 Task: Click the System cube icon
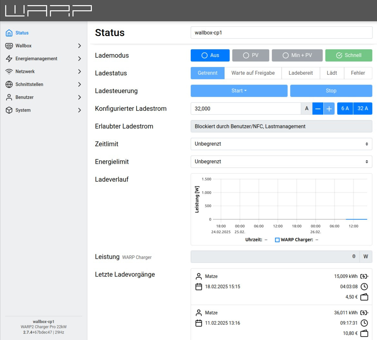point(9,110)
